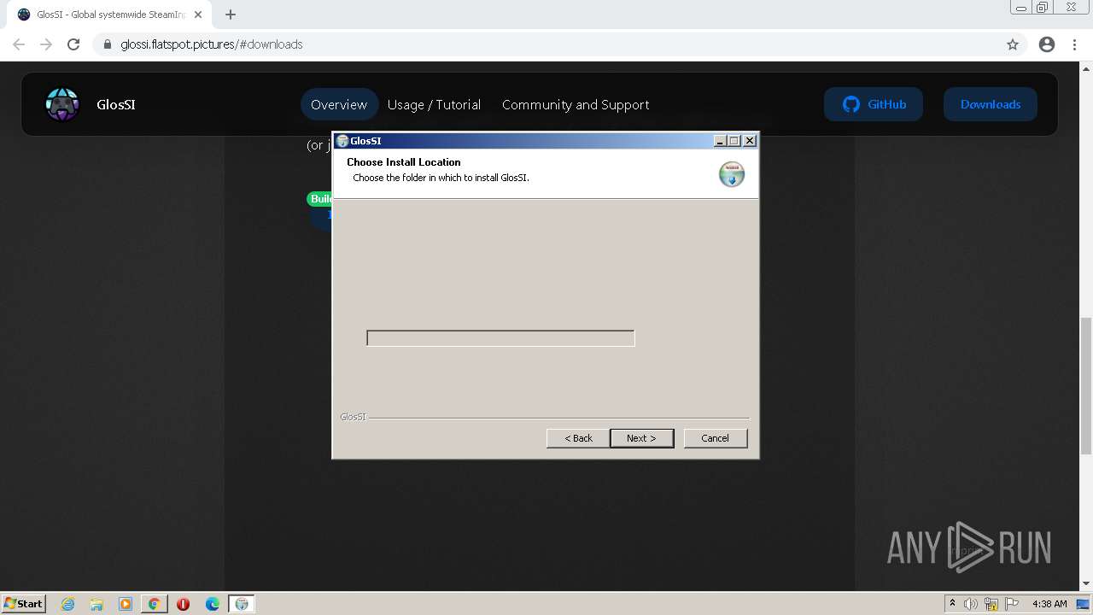Click the green Build badge on the page
Image resolution: width=1093 pixels, height=615 pixels.
pyautogui.click(x=320, y=198)
